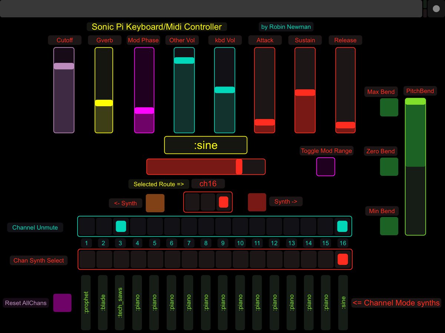
Task: Click the Channel Mode synths label
Action: click(x=396, y=303)
